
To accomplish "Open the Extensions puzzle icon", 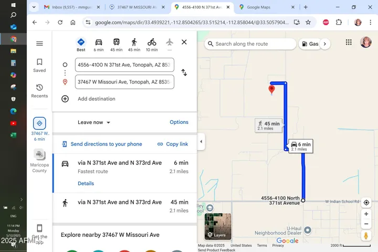I will pos(339,23).
